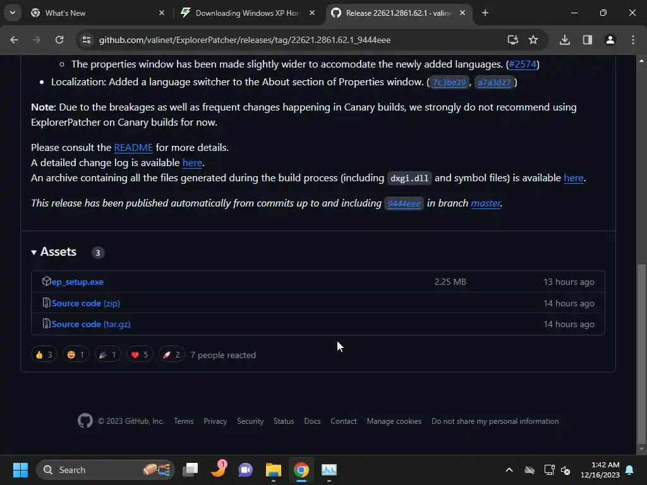The width and height of the screenshot is (647, 485).
Task: Open Manage cookies footer link
Action: pyautogui.click(x=394, y=421)
